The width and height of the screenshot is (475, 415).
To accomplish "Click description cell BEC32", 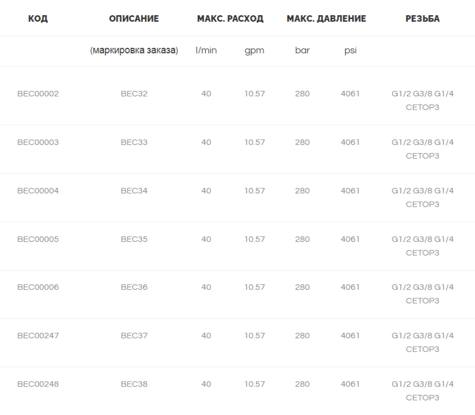I will 134,94.
